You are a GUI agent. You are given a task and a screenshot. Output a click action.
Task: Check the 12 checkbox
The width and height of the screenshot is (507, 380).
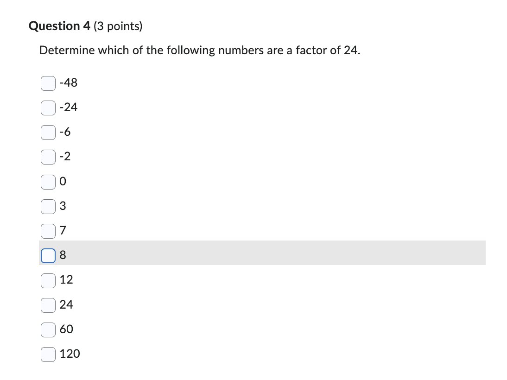point(48,280)
